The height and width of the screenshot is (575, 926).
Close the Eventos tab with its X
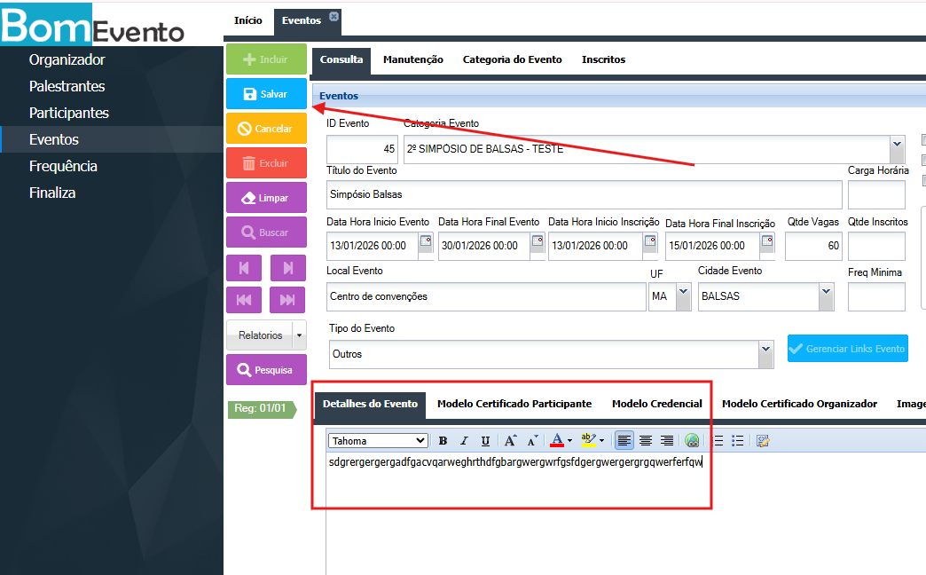(x=334, y=17)
